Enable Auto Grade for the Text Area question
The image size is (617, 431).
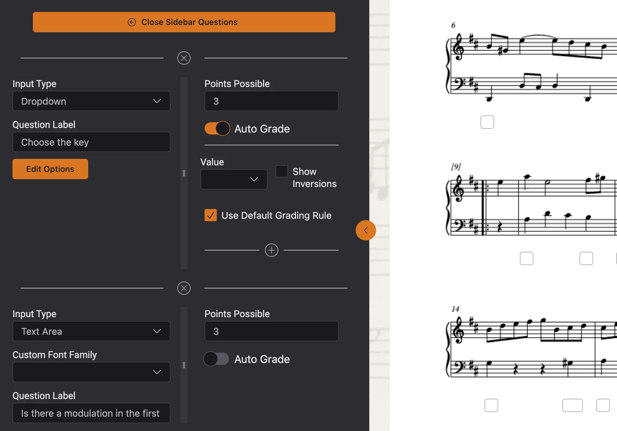point(216,359)
